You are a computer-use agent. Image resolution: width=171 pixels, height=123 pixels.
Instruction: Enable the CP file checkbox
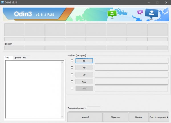point(72,75)
